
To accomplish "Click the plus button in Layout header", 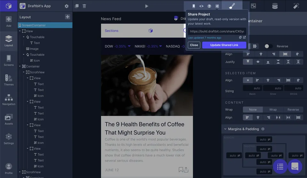I will [x=67, y=17].
